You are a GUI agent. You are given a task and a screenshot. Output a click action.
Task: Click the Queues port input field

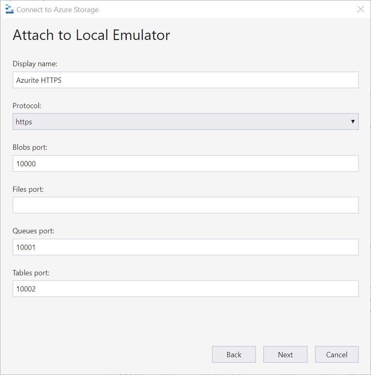point(186,247)
